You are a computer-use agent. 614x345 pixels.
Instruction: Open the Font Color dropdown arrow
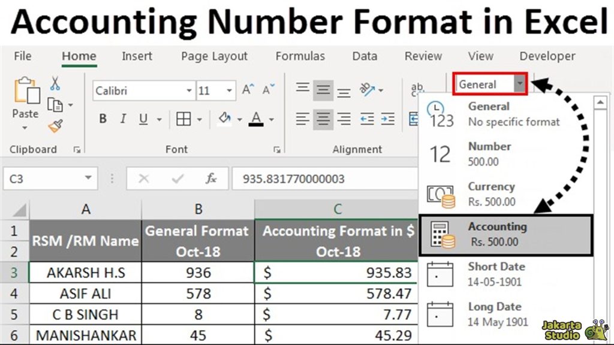[x=272, y=119]
